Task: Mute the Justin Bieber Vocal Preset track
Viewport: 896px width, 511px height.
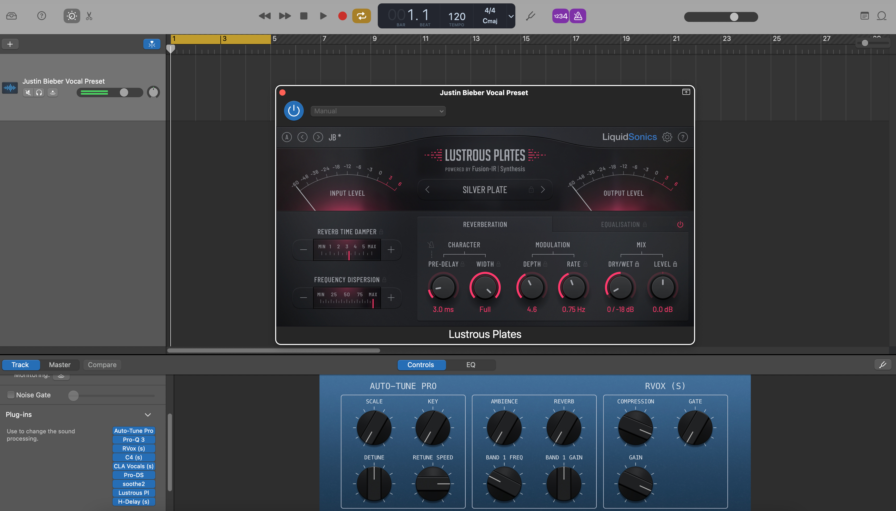Action: 28,92
